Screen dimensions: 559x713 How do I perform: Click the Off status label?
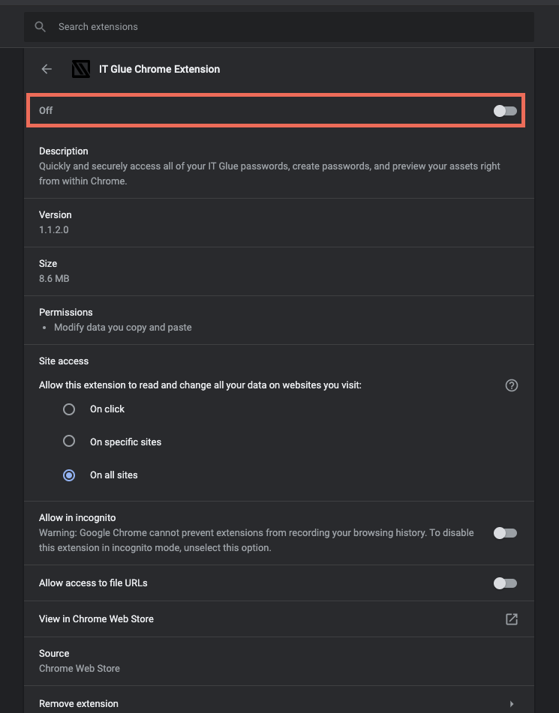click(46, 110)
